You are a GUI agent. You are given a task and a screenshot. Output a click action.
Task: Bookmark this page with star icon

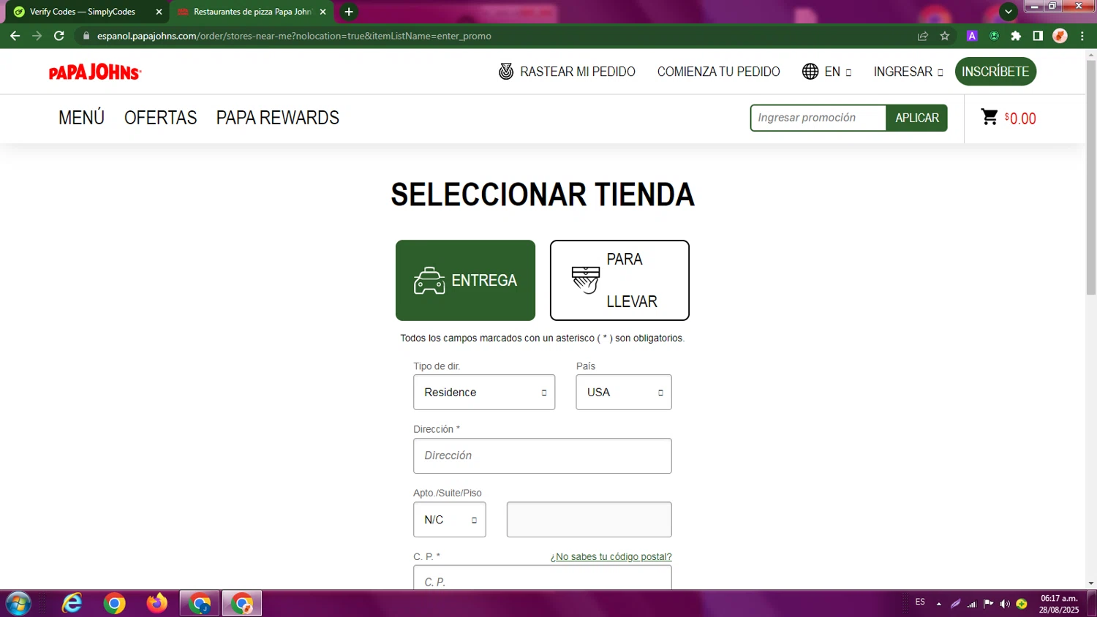[945, 36]
